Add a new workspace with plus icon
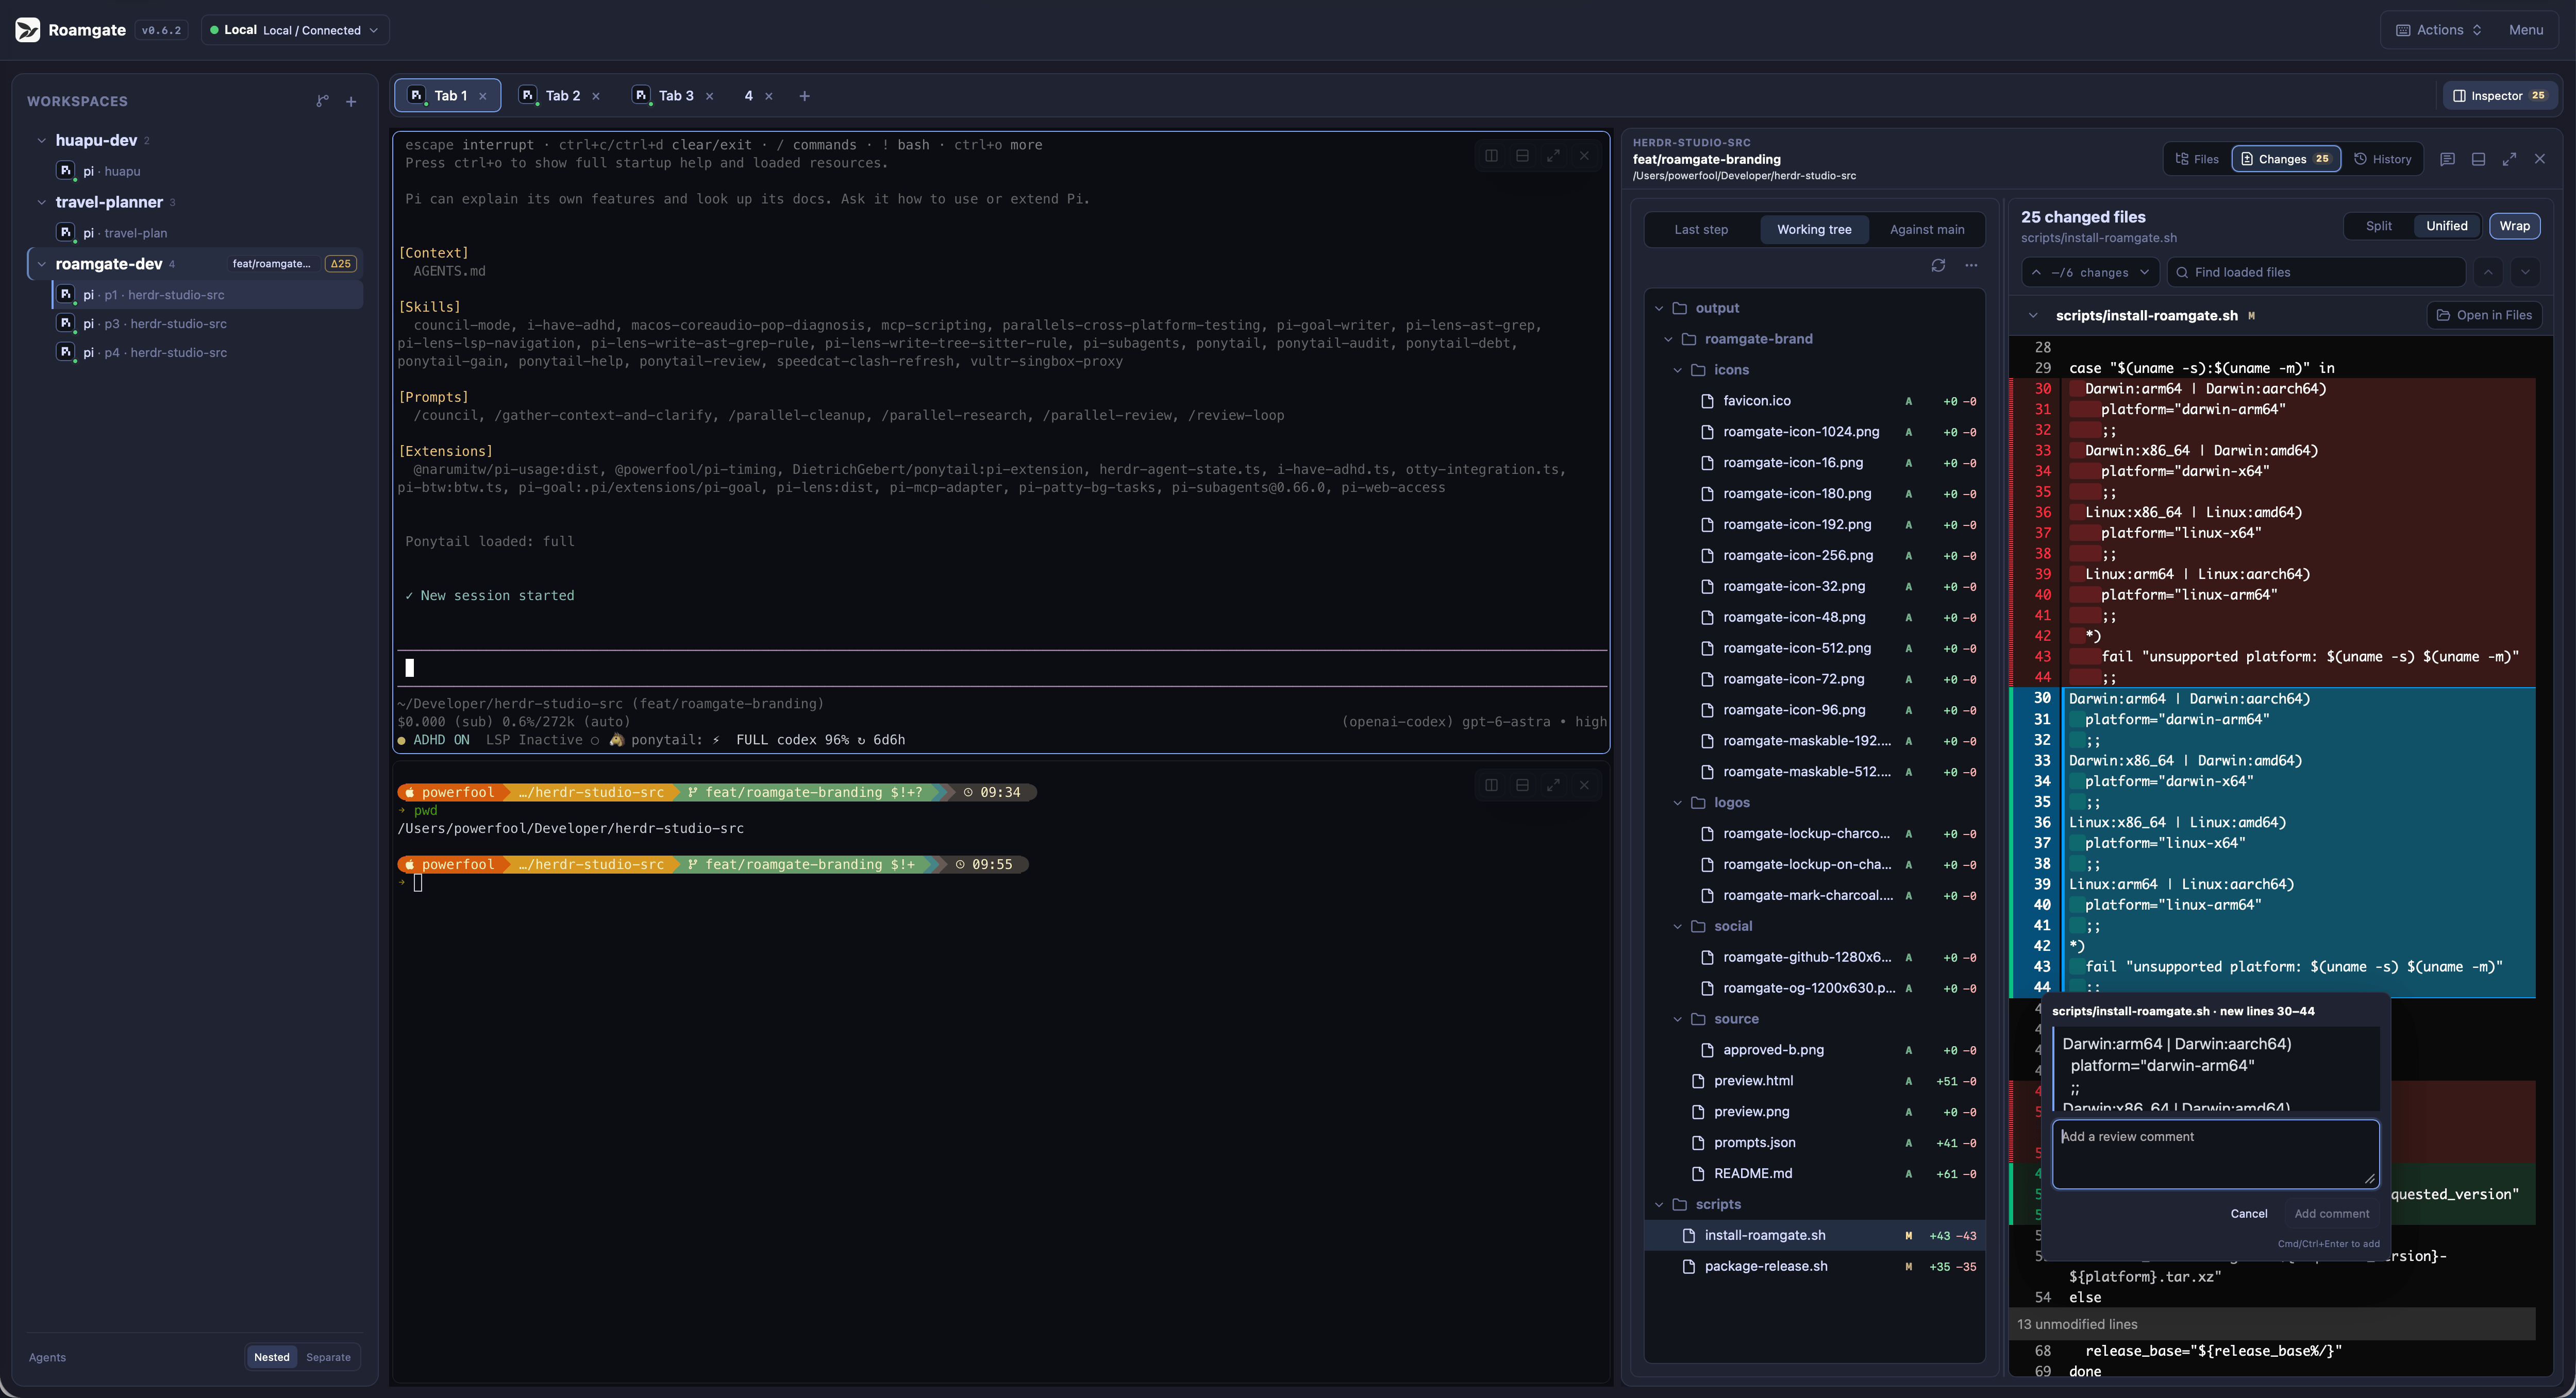Viewport: 2576px width, 1398px height. 351,101
